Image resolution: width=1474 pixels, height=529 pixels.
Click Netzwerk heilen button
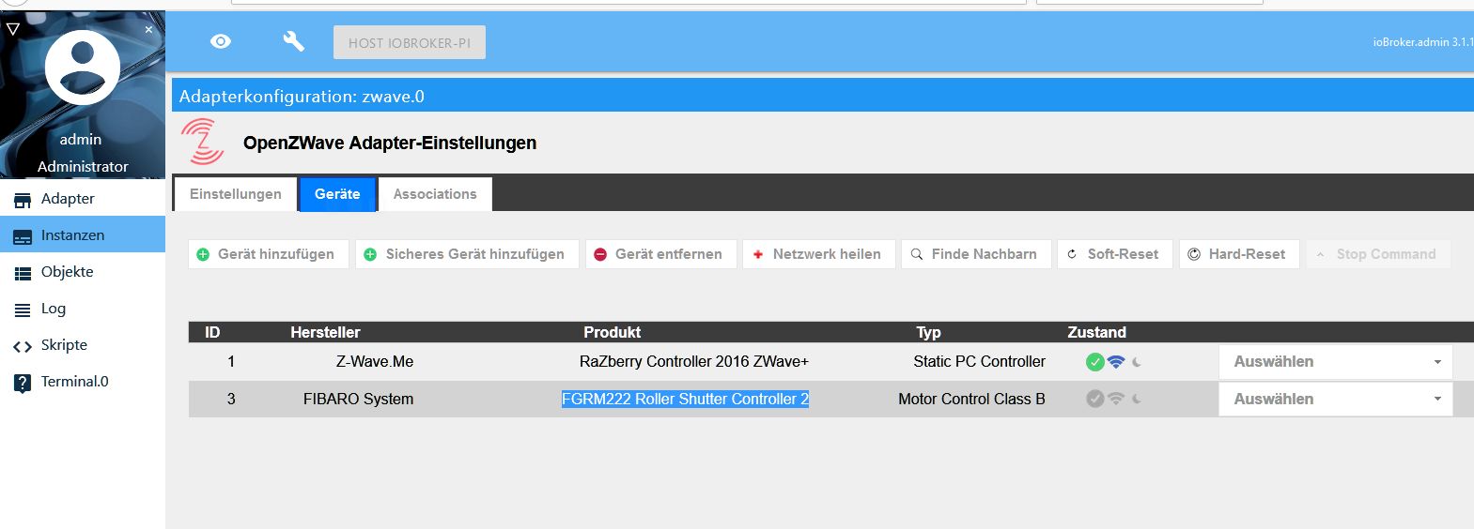(819, 254)
